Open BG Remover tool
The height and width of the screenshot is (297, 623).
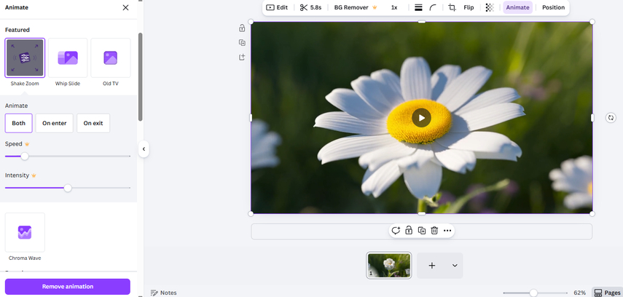click(x=355, y=7)
